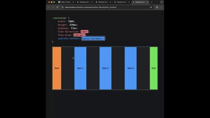Screen dimensions: 210x118
Task: Switch to the "Гайд по flex" tab
Action: pos(66,2)
